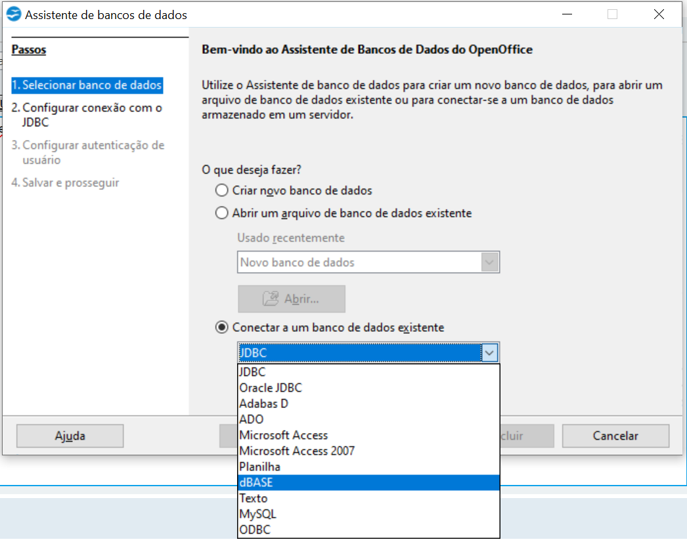
Task: Click the Cancelar button
Action: [615, 436]
